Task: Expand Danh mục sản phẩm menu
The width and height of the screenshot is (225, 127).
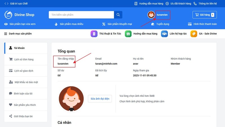Action: coord(20,34)
